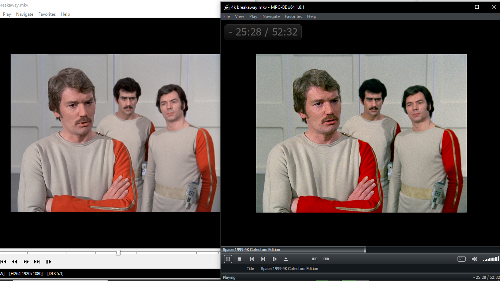Open the Help menu in the left player
Image resolution: width=500 pixels, height=281 pixels.
[65, 14]
